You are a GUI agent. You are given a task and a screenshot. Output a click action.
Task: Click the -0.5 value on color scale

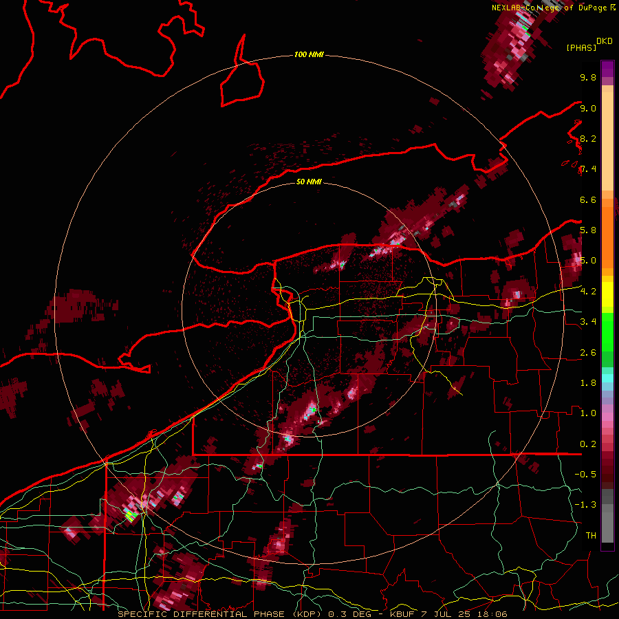[x=585, y=475]
